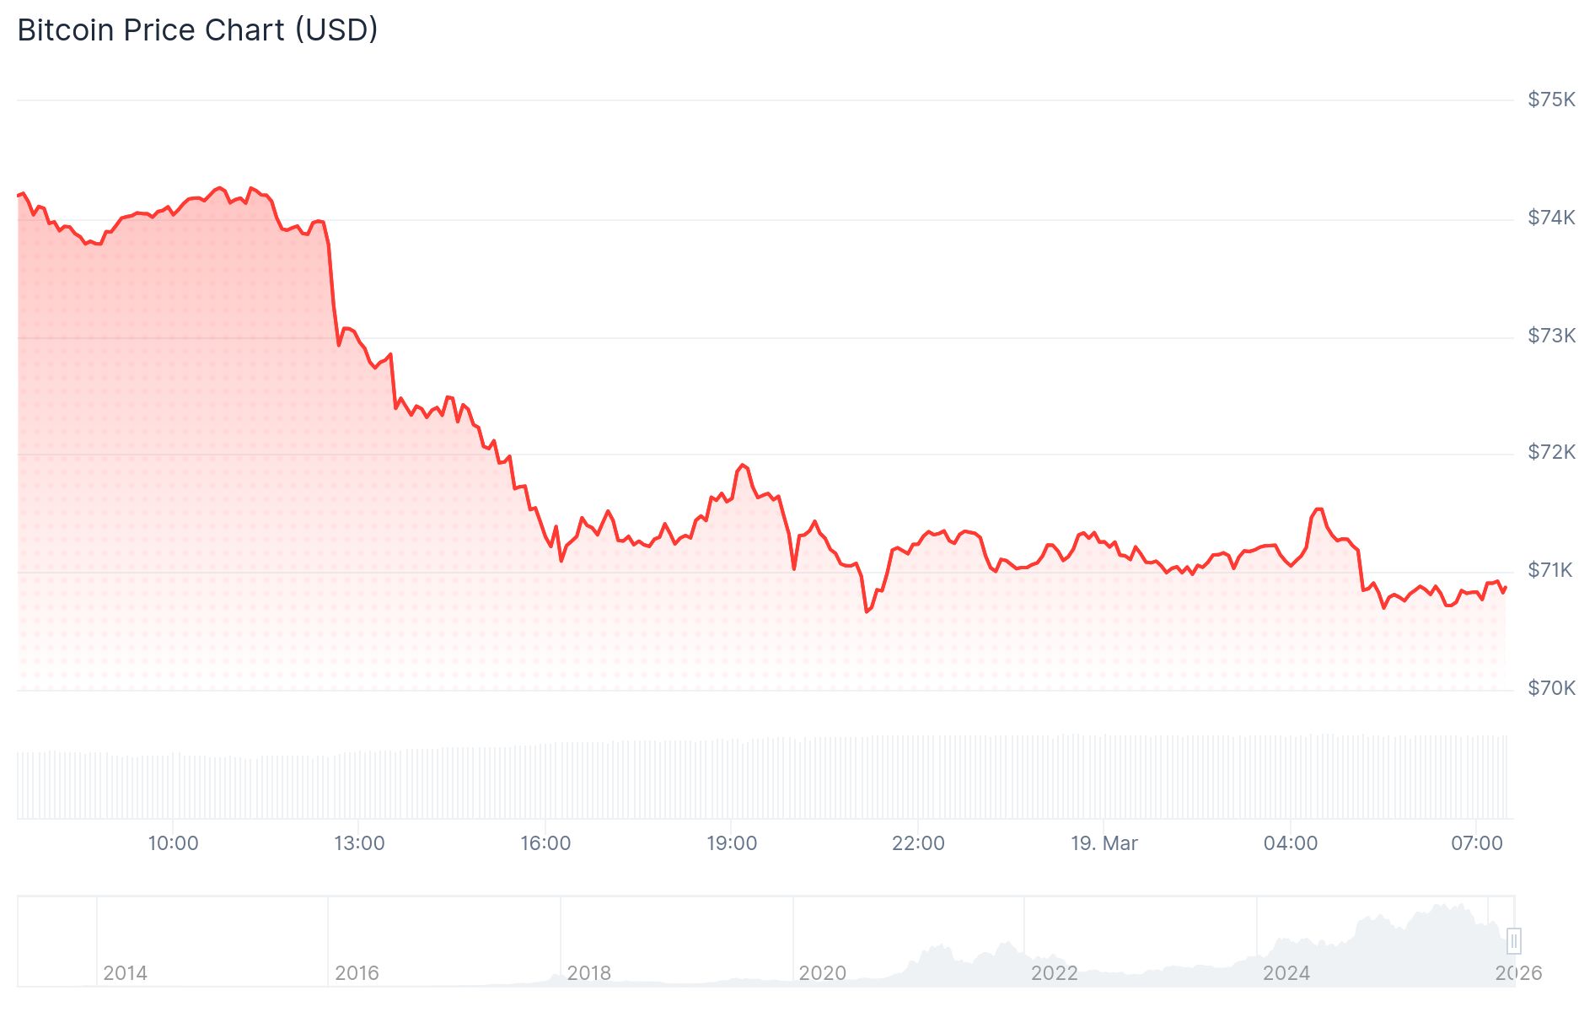The width and height of the screenshot is (1595, 1012).
Task: Select the 2014 marker in navigator
Action: coord(125,973)
